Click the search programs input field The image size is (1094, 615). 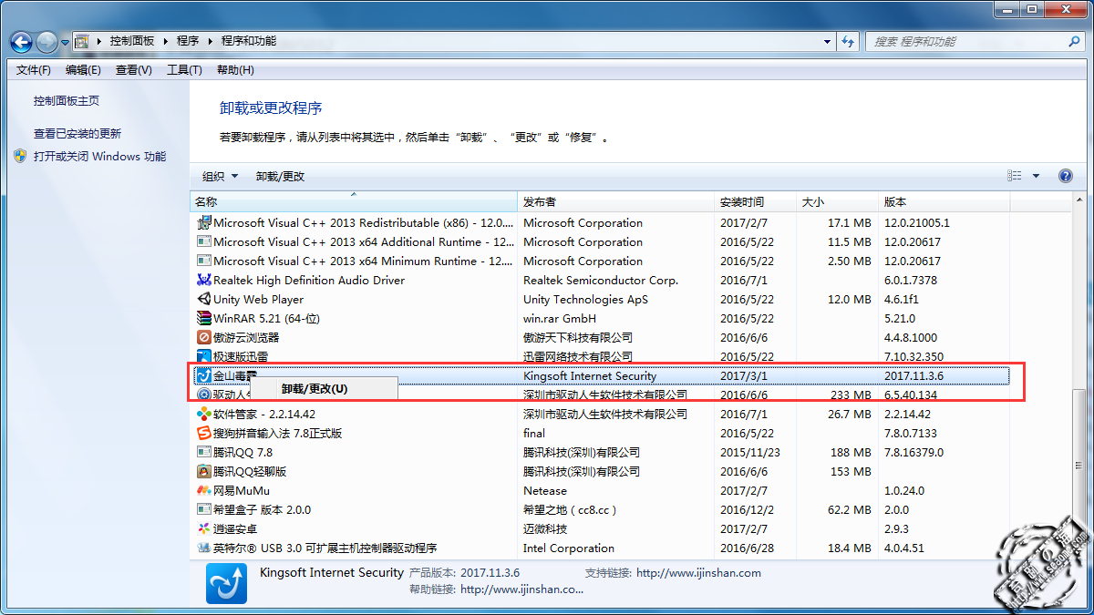(966, 42)
